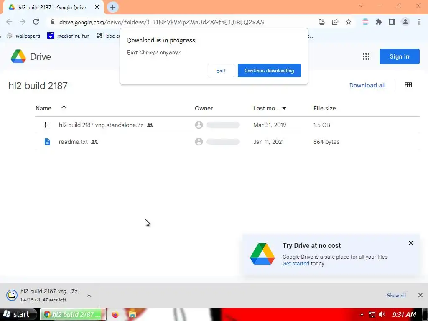Screen dimensions: 428x321
Task: Open the mediafire fun bookmark
Action: click(68, 36)
